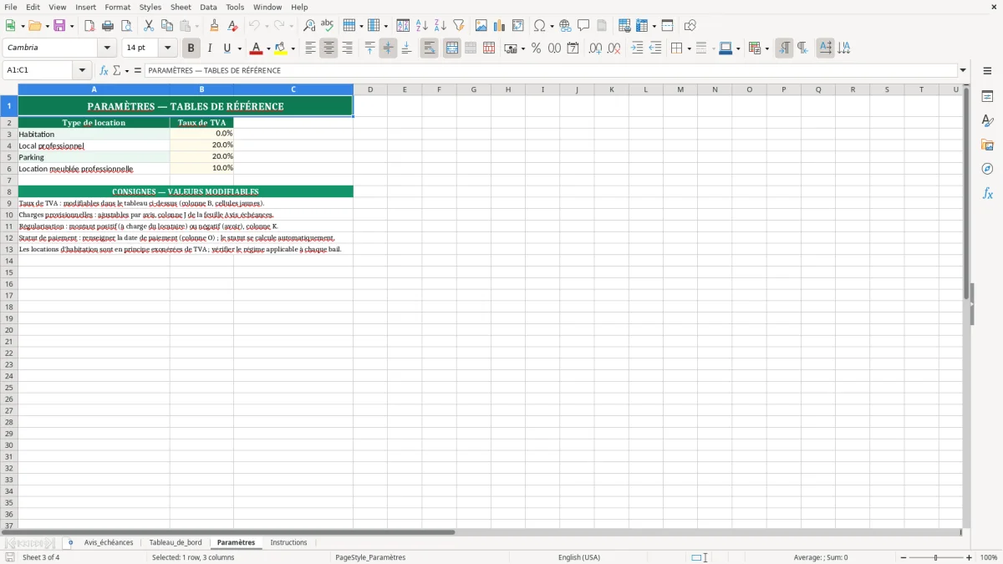The width and height of the screenshot is (1003, 564).
Task: Open the sidebar Functions panel
Action: pyautogui.click(x=987, y=193)
